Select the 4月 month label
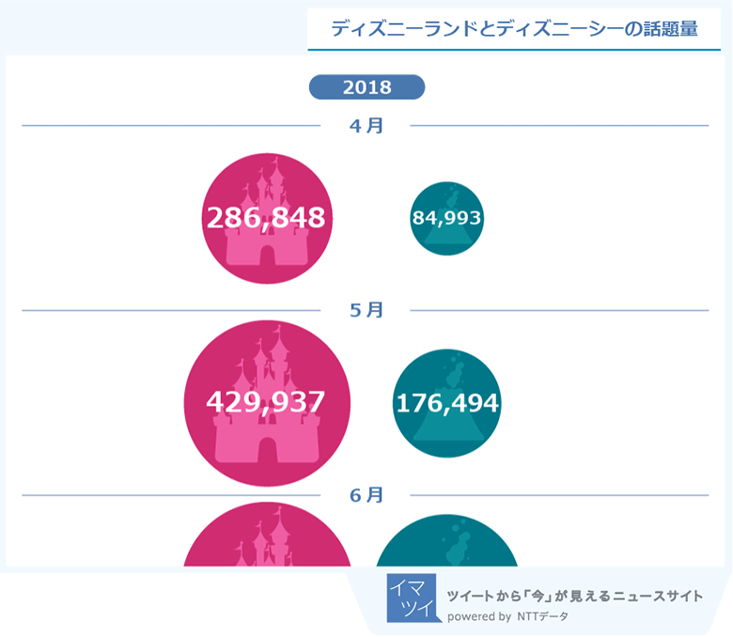This screenshot has width=733, height=637. 366,126
